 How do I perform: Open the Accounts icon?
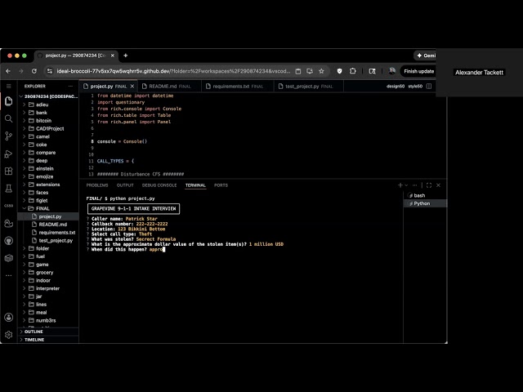[9, 318]
